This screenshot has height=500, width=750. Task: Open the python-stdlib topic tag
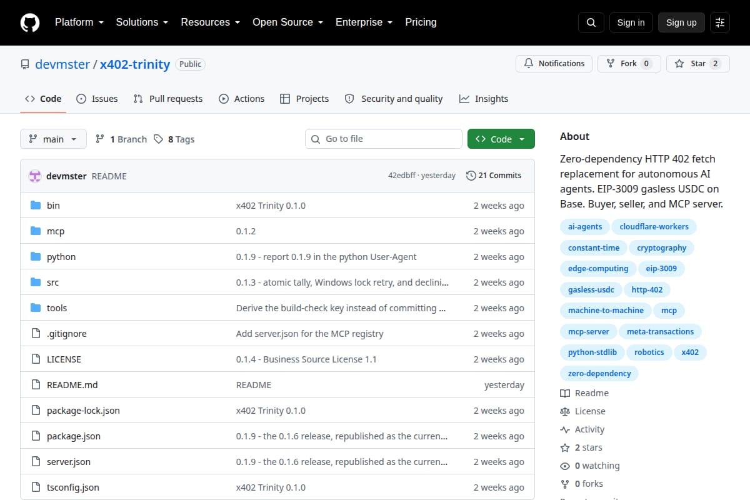[592, 352]
